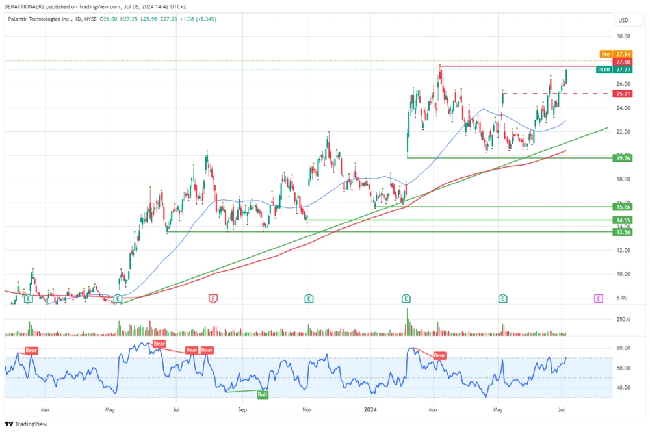Click the red 27.50 resistance price label
This screenshot has width=650, height=432.
[x=622, y=62]
